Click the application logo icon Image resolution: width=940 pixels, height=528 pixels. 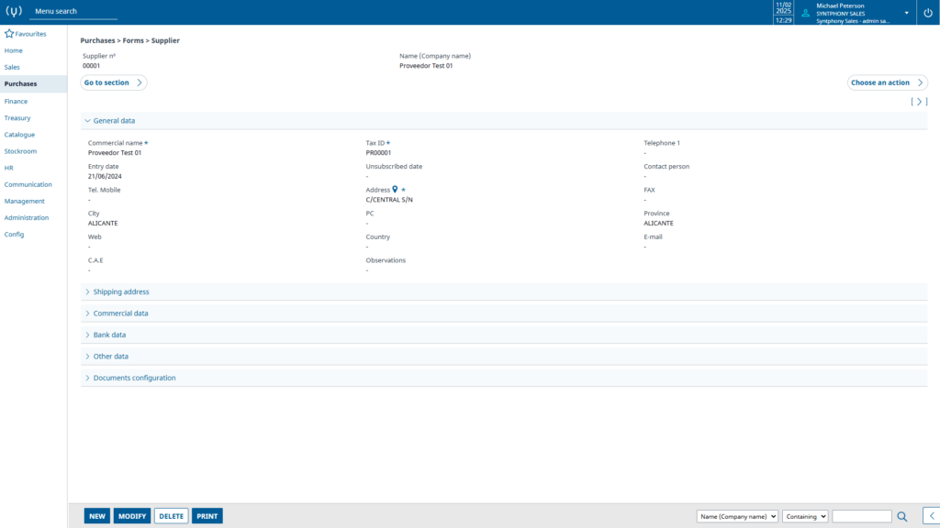pyautogui.click(x=14, y=11)
